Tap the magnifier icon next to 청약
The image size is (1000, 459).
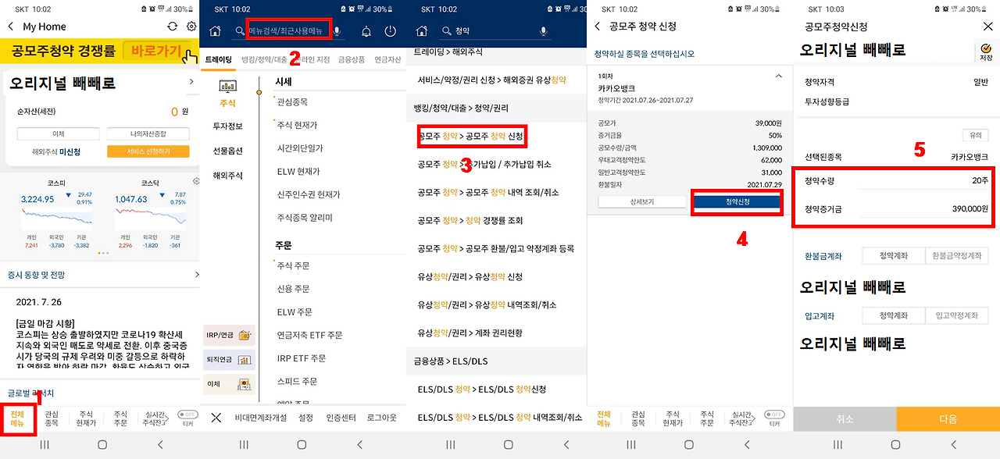click(447, 31)
